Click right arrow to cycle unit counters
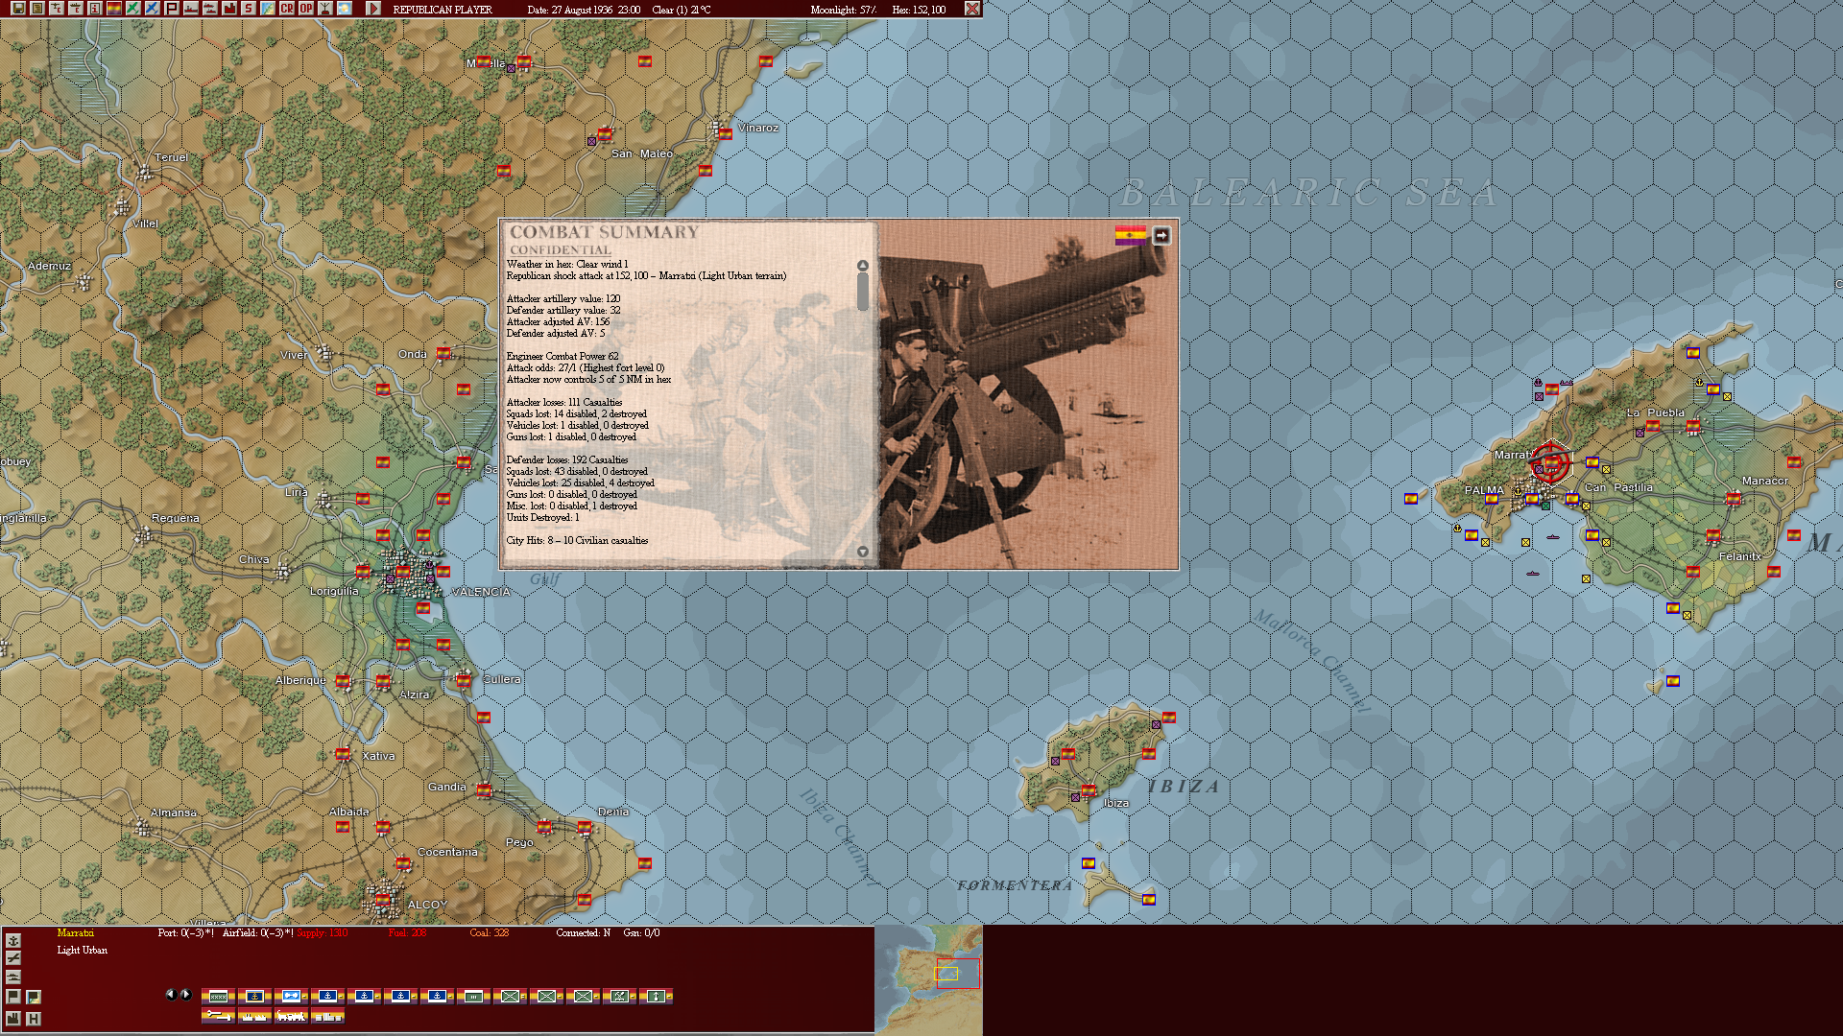Image resolution: width=1843 pixels, height=1036 pixels. (185, 995)
